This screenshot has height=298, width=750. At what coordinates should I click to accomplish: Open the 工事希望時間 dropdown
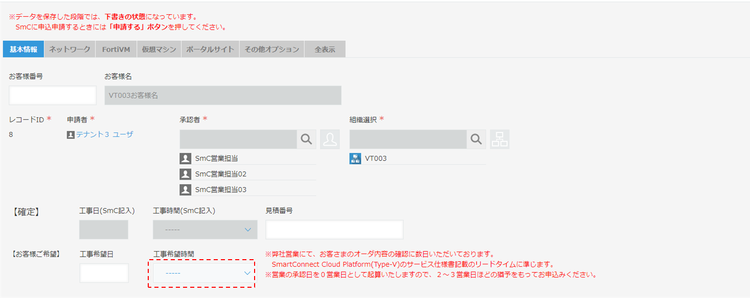point(202,273)
